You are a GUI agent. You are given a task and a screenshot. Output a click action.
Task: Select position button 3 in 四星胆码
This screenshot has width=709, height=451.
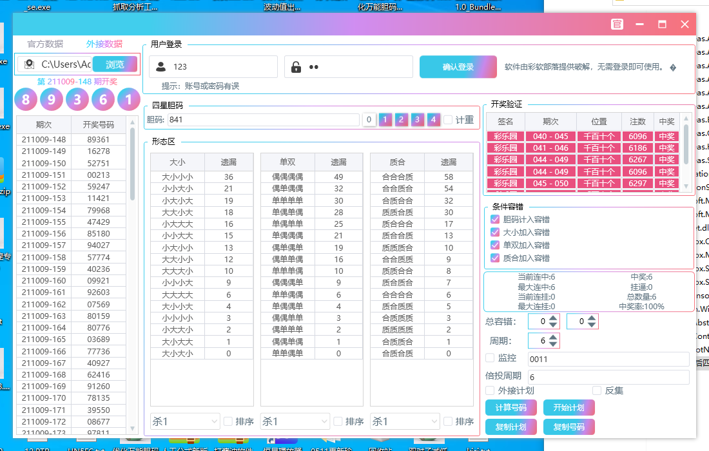(418, 120)
